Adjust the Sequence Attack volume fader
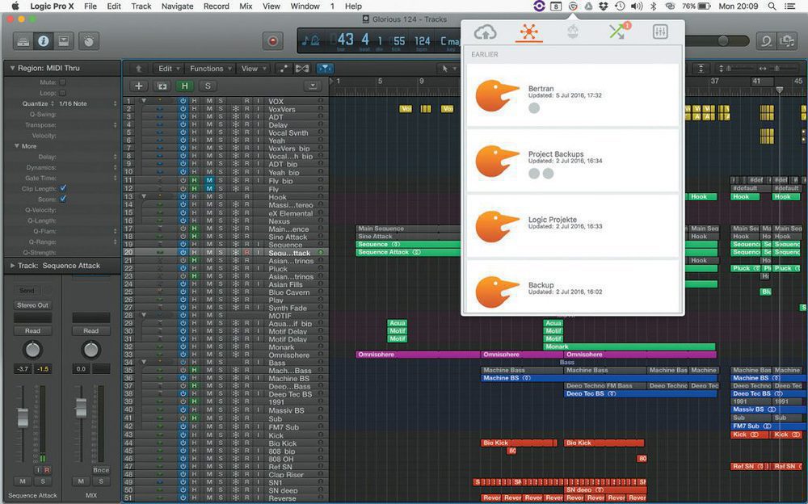Screen dimensions: 808x504 point(23,418)
